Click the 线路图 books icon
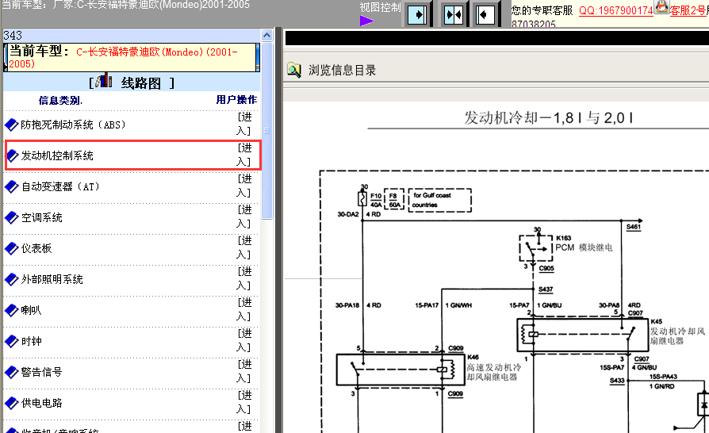Image resolution: width=709 pixels, height=433 pixels. [x=104, y=80]
